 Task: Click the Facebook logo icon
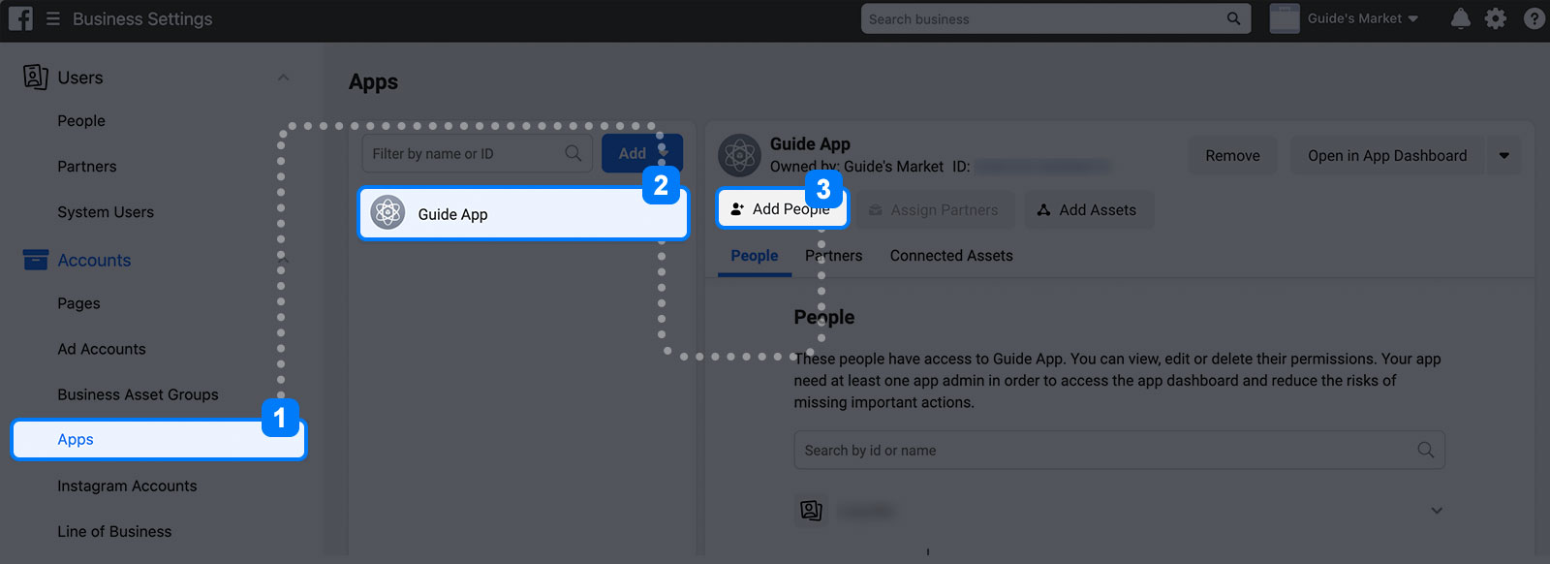20,18
